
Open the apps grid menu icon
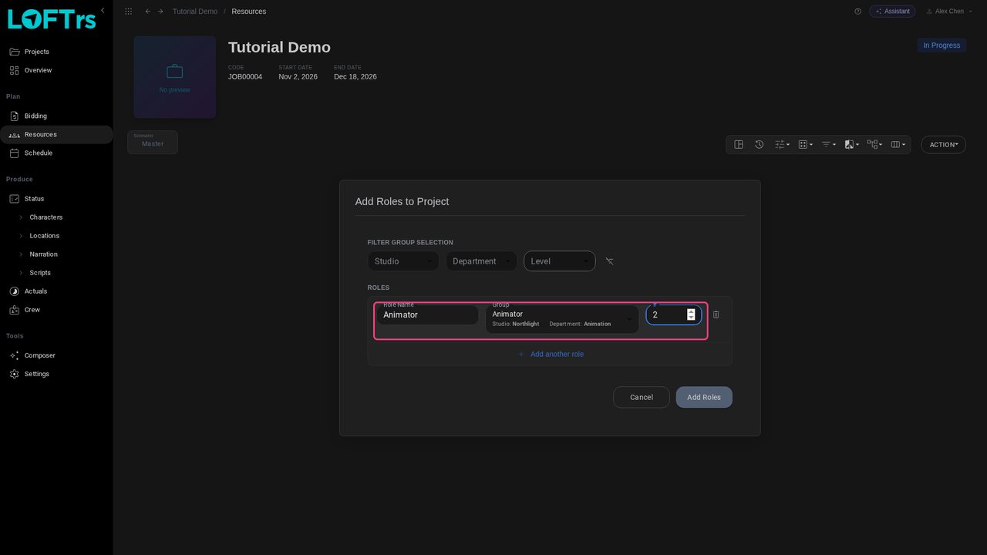[x=128, y=12]
